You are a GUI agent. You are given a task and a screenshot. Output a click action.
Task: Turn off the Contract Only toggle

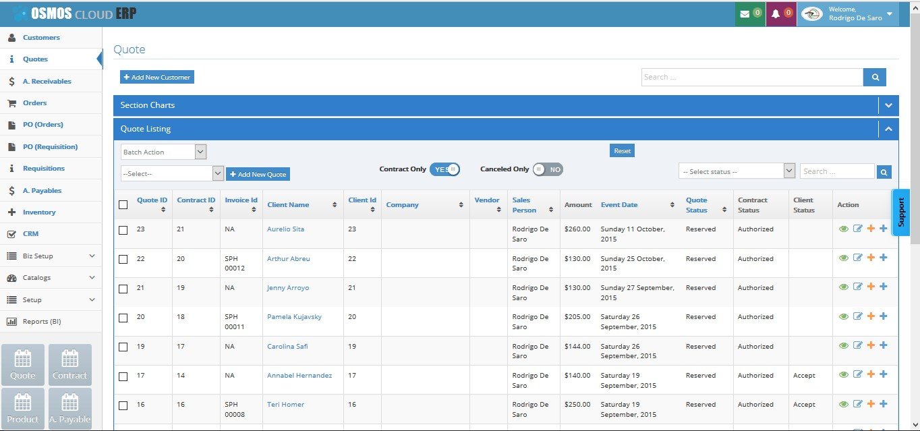click(x=444, y=169)
